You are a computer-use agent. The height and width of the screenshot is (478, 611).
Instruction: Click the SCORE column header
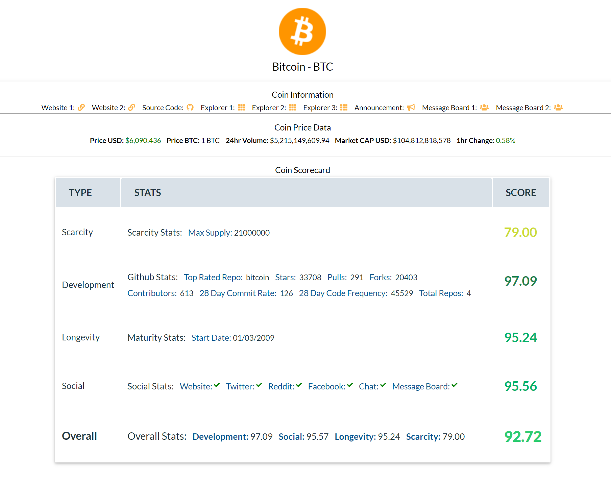521,192
